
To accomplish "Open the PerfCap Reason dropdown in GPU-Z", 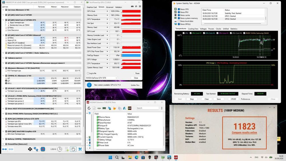I will pos(107,55).
